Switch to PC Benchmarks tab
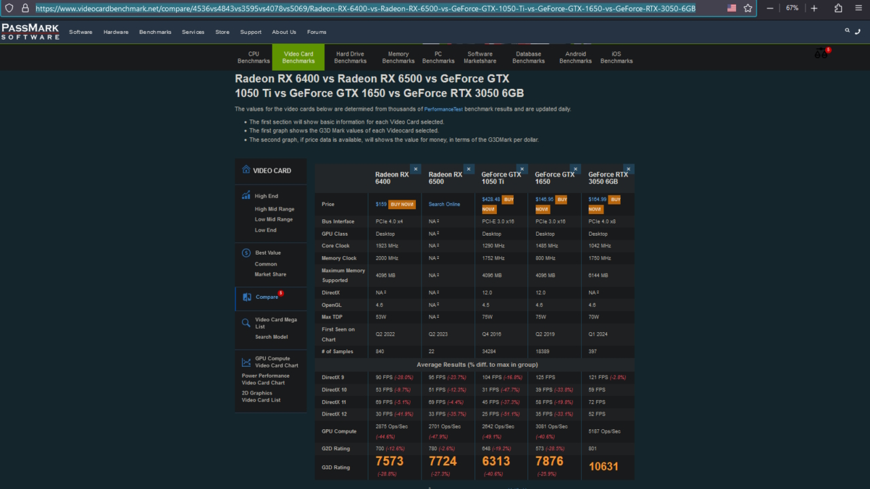The image size is (870, 489). click(438, 57)
